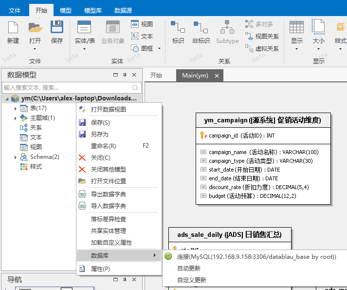Image resolution: width=347 pixels, height=290 pixels.
Task: Switch to the 数据源 ribbon tab
Action: coord(123,10)
